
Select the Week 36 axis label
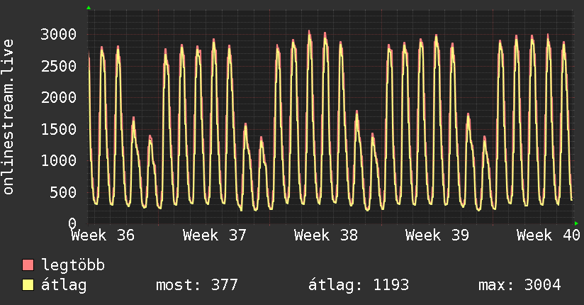pos(103,235)
